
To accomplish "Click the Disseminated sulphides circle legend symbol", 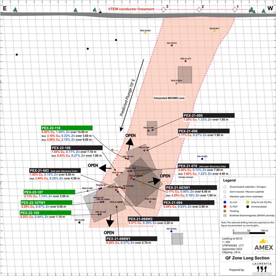I will pos(225,187).
